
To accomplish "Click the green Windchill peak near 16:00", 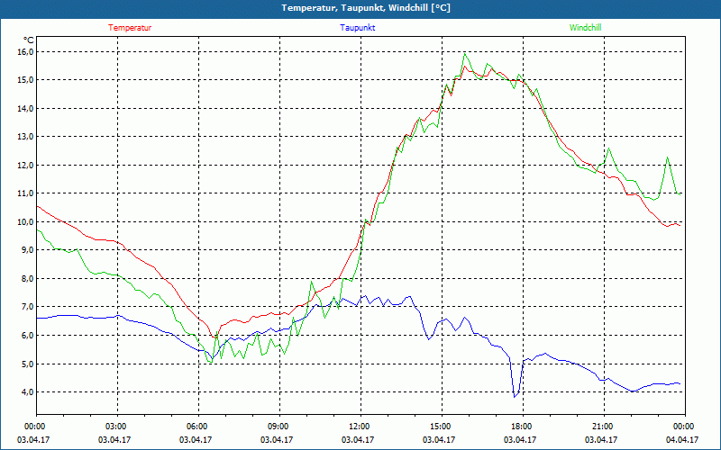I will (465, 54).
